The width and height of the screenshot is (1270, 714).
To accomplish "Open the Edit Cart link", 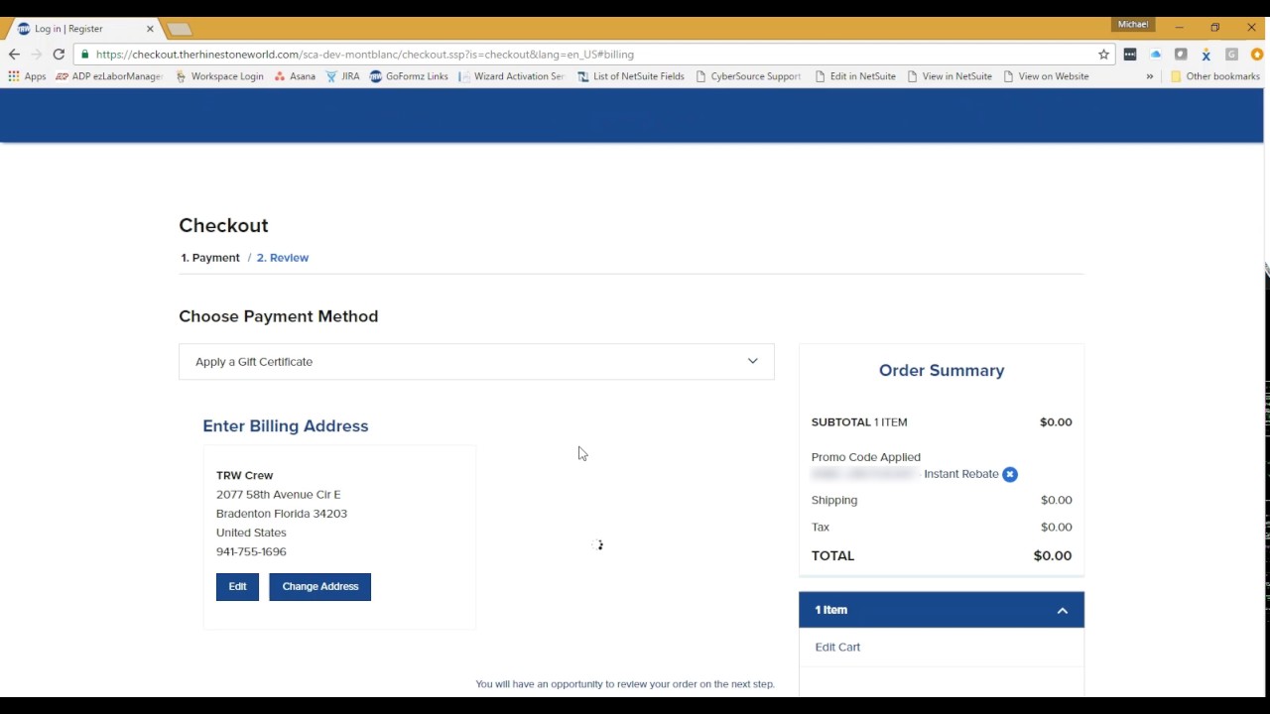I will (837, 648).
